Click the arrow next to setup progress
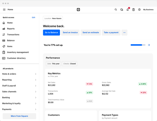 click(149, 45)
